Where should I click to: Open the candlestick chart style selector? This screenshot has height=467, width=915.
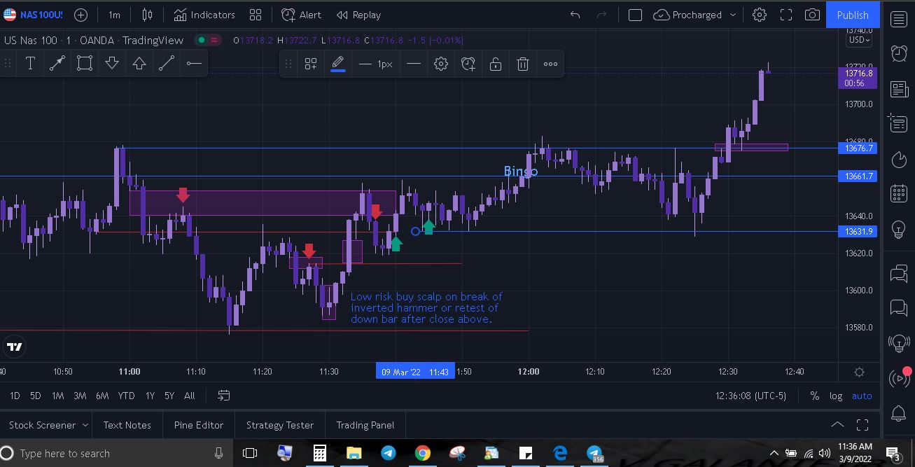[x=147, y=15]
